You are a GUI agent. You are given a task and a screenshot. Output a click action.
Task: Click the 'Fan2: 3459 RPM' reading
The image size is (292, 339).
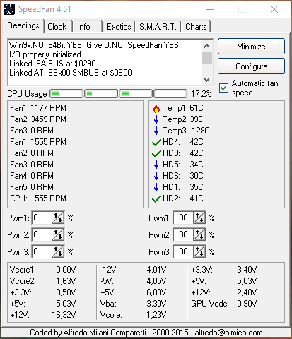(x=38, y=119)
